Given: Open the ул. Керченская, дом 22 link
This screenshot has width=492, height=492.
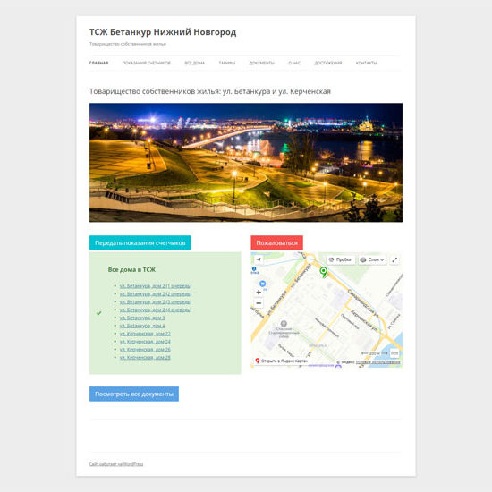Looking at the screenshot, I should click(x=145, y=334).
